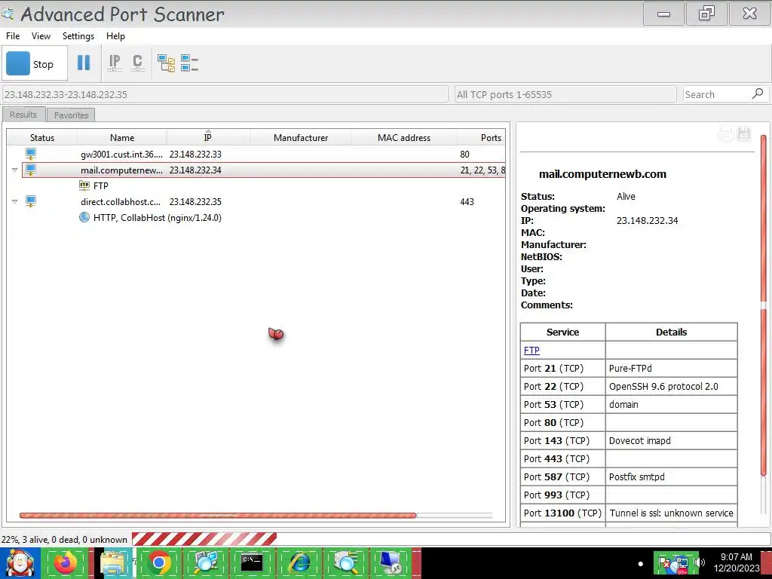Click the mail.computernewb.com details heading
The height and width of the screenshot is (579, 772).
(x=602, y=174)
